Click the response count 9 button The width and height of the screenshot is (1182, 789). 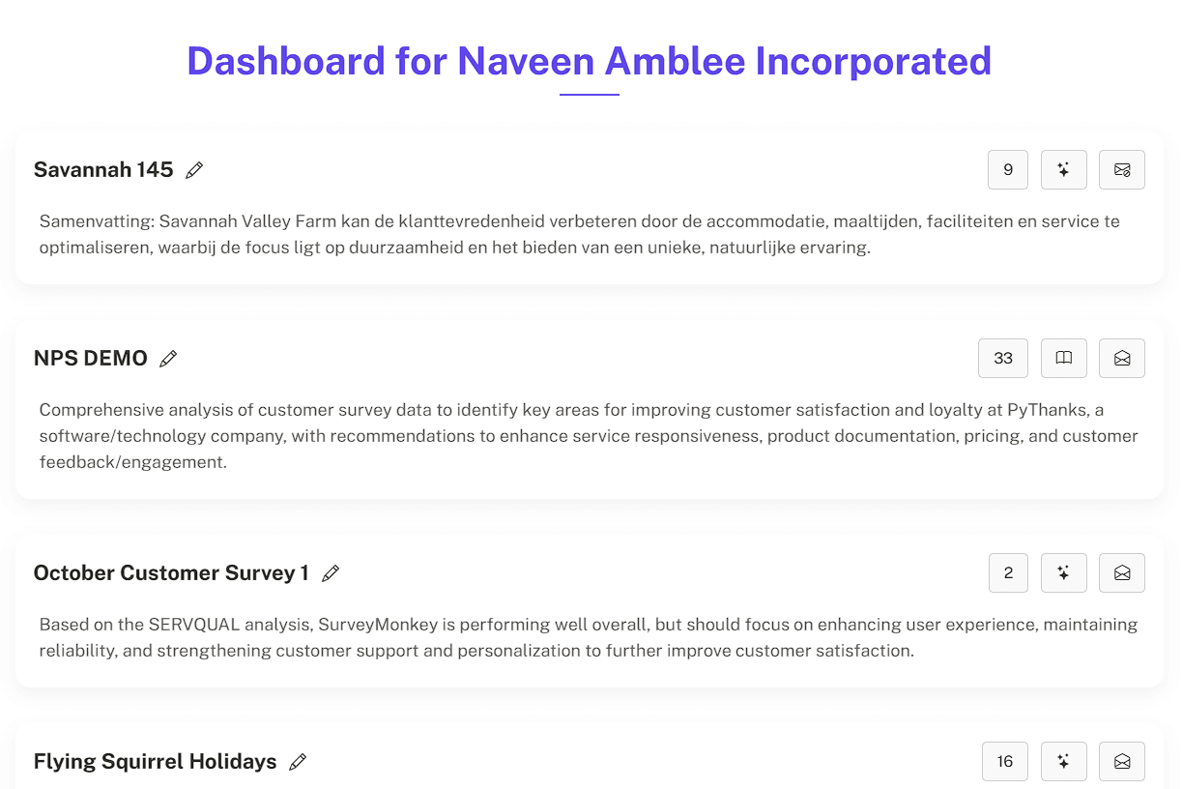click(1008, 170)
